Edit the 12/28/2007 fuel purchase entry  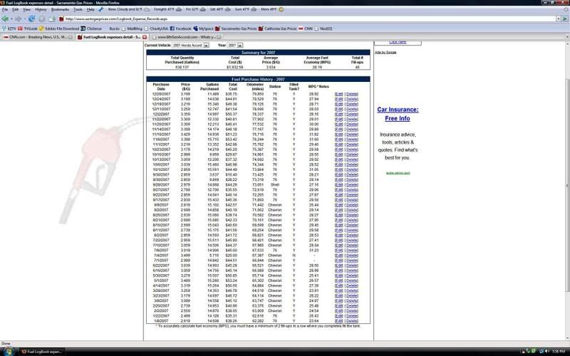338,94
